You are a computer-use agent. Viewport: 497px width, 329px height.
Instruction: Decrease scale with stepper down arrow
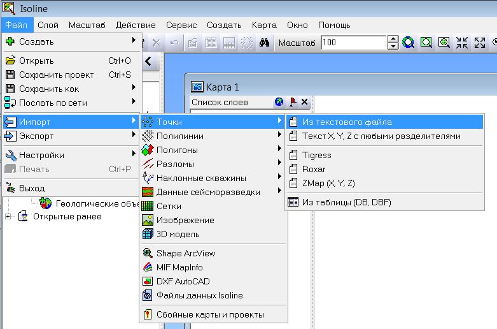[393, 46]
